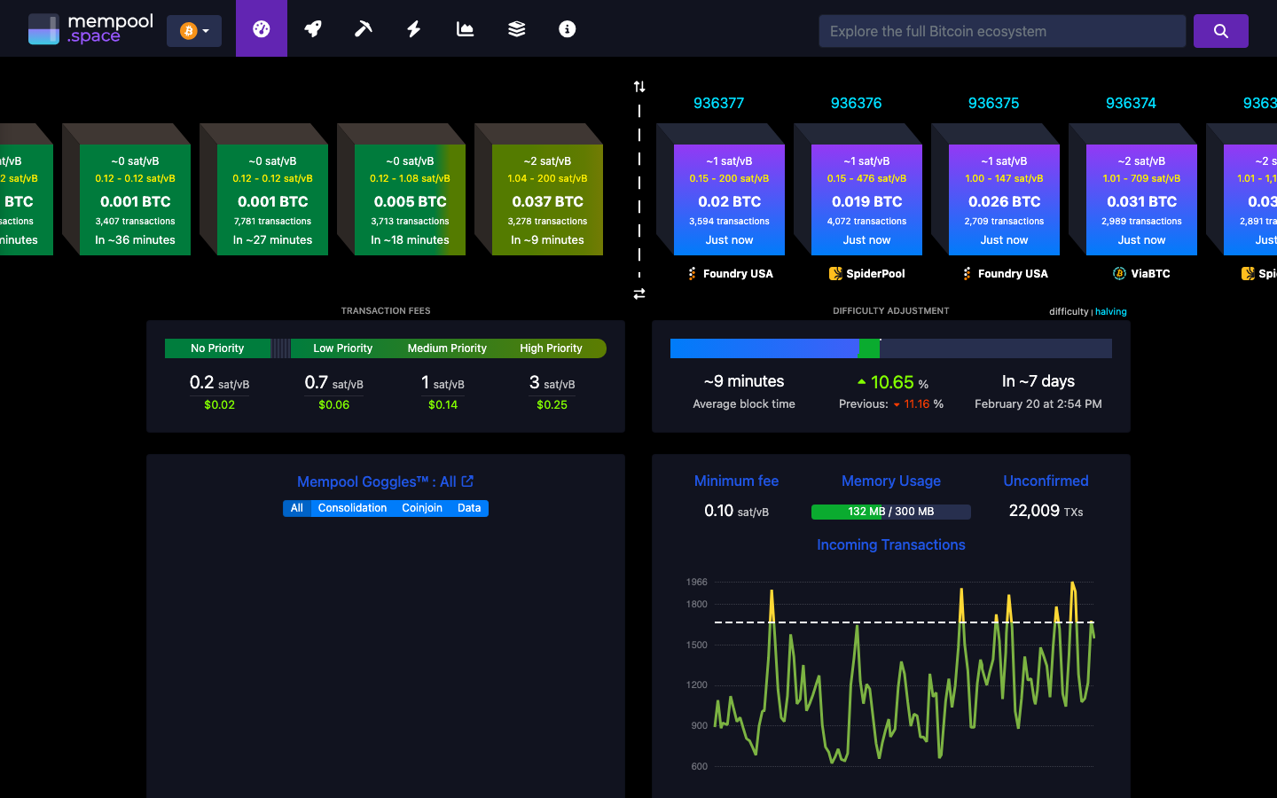This screenshot has height=798, width=1277.
Task: Select the rocket Accelerator icon
Action: [312, 28]
